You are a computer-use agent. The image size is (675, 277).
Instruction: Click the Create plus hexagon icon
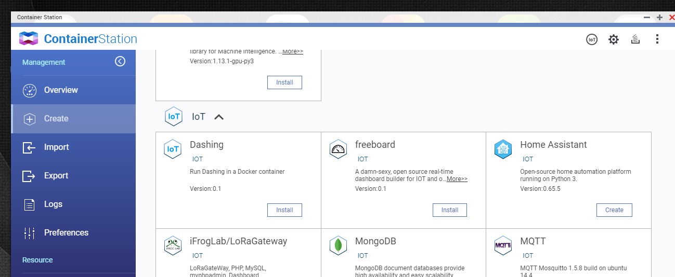[30, 119]
